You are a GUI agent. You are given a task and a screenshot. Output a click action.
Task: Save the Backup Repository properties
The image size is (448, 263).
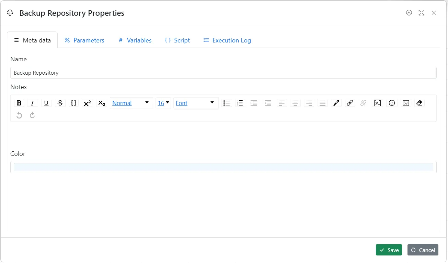[389, 250]
